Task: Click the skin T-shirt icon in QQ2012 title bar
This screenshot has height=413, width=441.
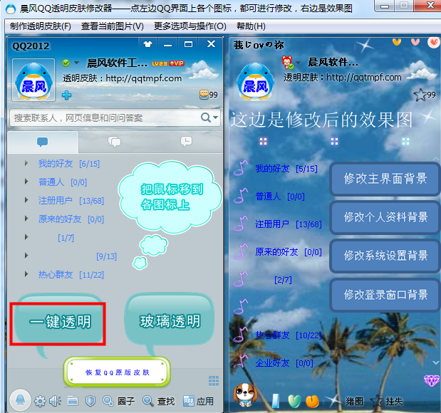Action: click(147, 44)
